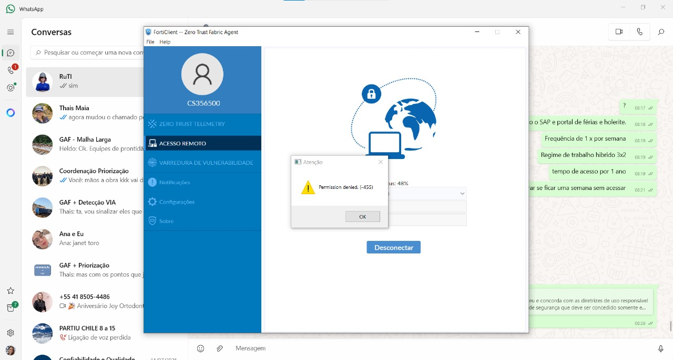Click the microphone voice message icon
The height and width of the screenshot is (360, 673).
pyautogui.click(x=661, y=348)
